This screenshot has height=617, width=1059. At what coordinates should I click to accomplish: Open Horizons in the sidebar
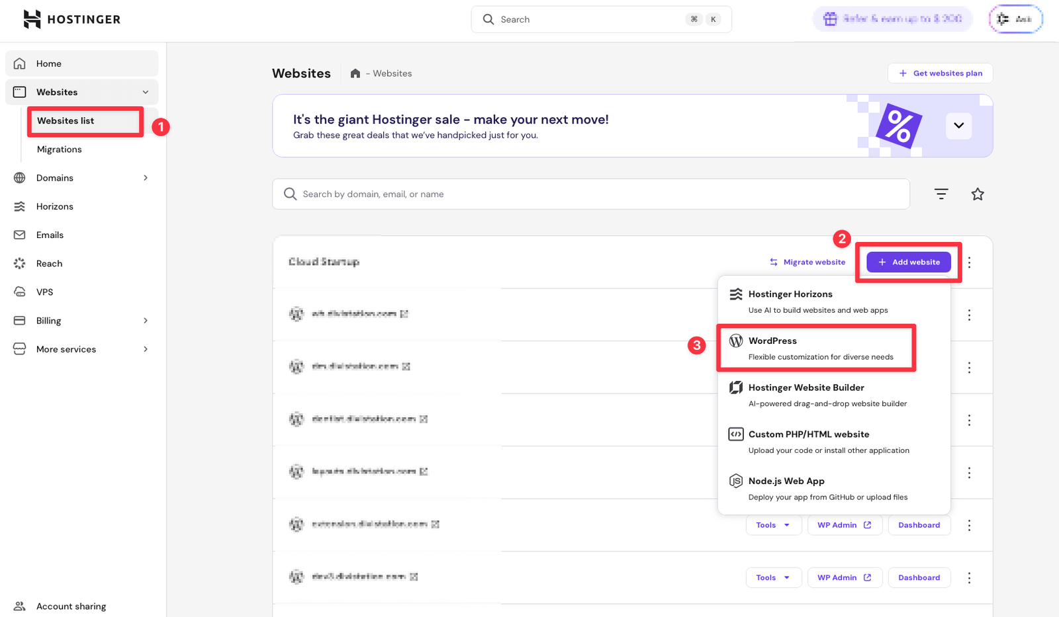click(54, 206)
